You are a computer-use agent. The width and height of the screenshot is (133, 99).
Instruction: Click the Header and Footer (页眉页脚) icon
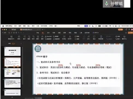tap(101, 37)
